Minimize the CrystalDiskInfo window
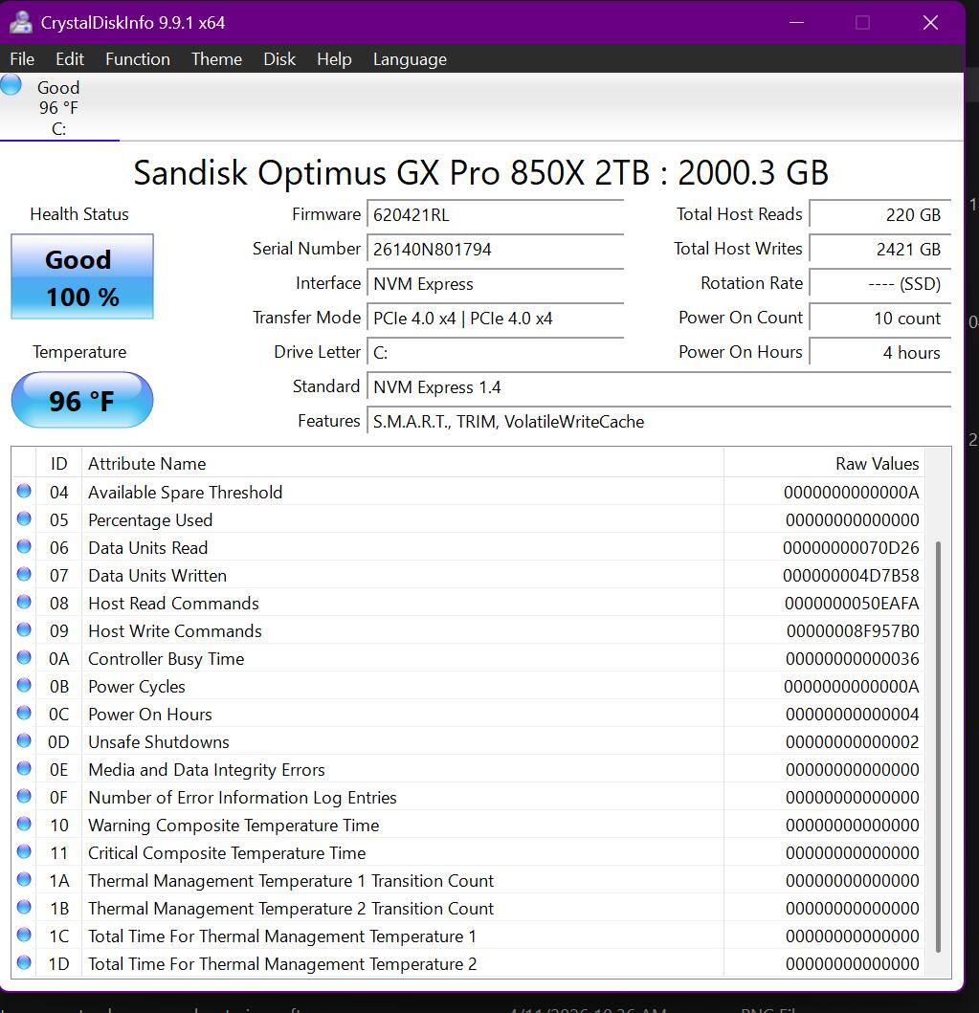This screenshot has width=979, height=1013. 797,23
